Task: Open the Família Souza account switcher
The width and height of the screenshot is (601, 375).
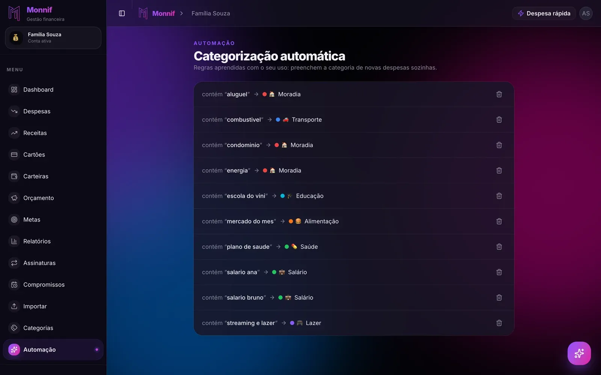Action: pos(53,38)
